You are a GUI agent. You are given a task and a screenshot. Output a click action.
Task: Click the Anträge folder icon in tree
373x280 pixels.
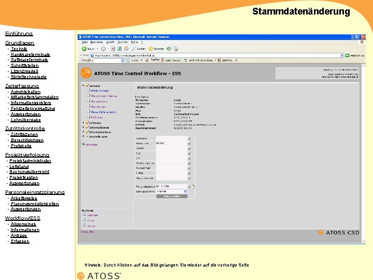pos(87,85)
